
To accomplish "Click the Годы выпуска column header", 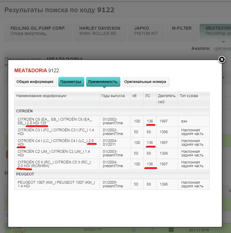I will tap(113, 96).
